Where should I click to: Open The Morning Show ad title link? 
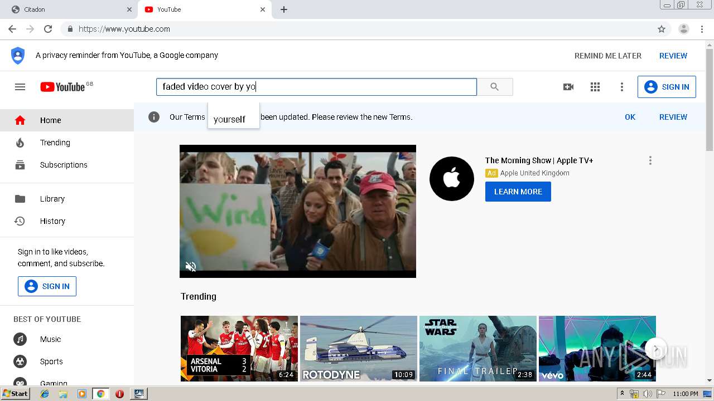(539, 160)
